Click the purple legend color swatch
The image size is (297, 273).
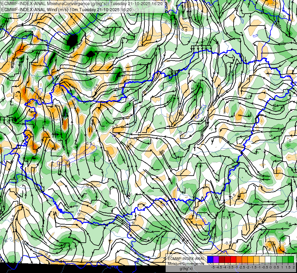[216, 259]
